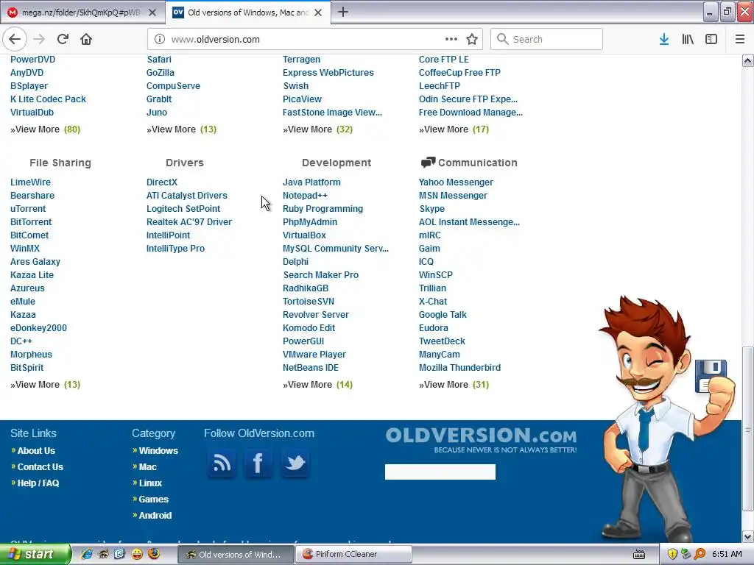Open the security shield tray icon
This screenshot has height=565, width=754.
[672, 555]
